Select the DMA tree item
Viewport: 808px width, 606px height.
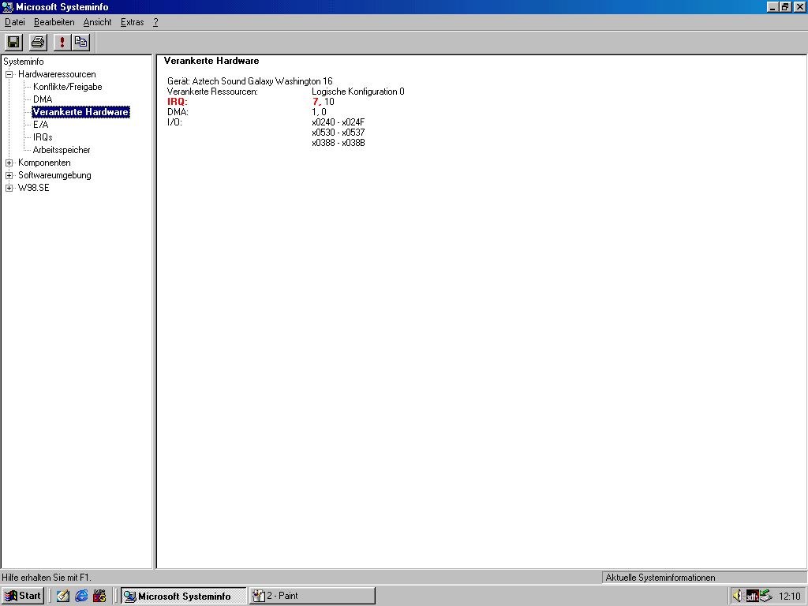tap(43, 99)
